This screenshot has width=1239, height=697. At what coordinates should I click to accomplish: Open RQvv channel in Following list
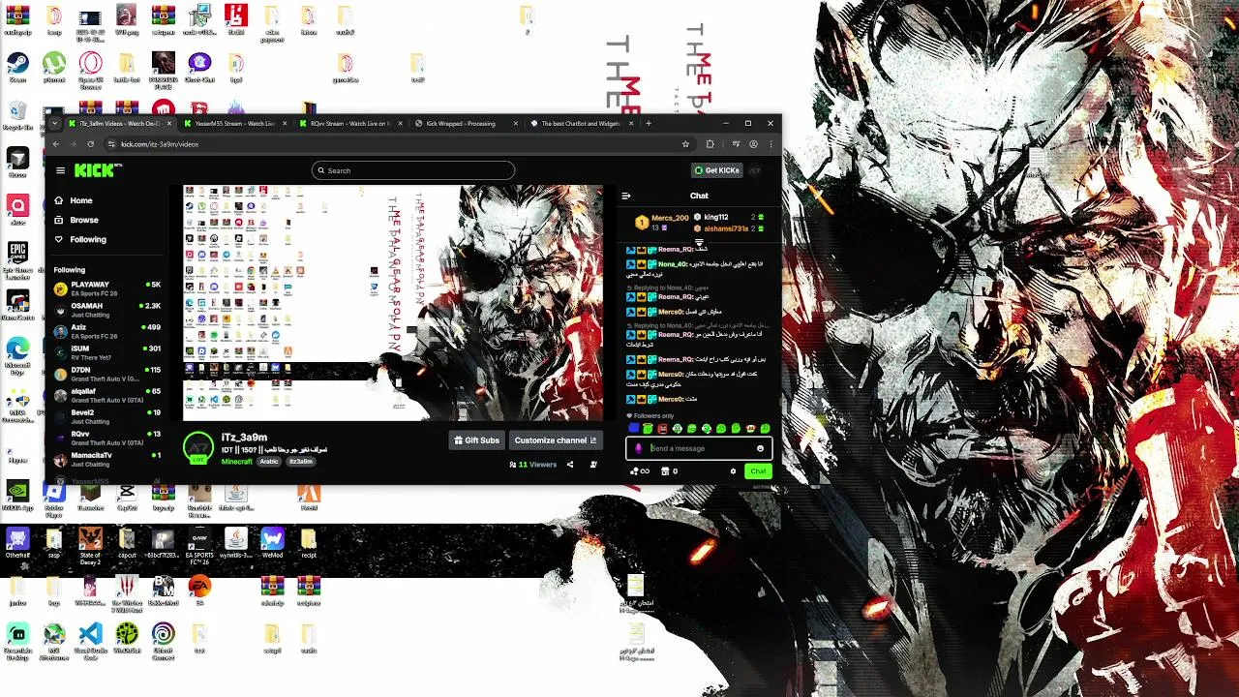(106, 438)
